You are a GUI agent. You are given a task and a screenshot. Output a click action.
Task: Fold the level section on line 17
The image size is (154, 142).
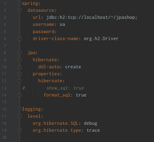coord(20,116)
